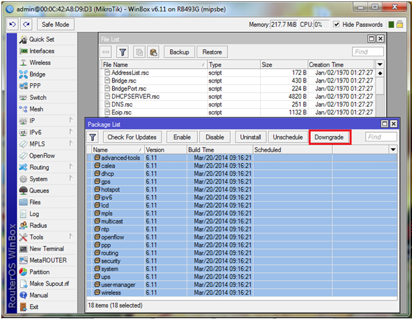The width and height of the screenshot is (412, 320).
Task: Click Check For Updates
Action: click(x=132, y=137)
